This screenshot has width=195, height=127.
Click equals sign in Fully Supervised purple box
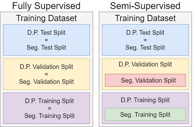(x=49, y=108)
